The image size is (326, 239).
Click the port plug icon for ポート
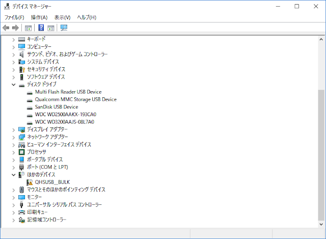click(x=21, y=167)
